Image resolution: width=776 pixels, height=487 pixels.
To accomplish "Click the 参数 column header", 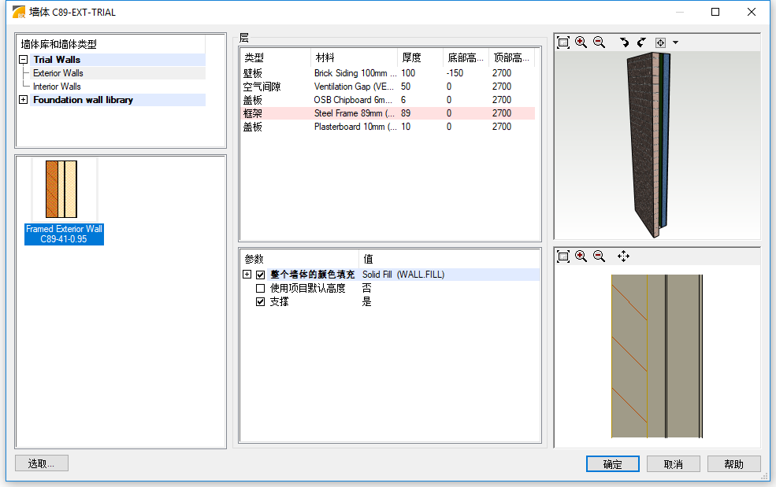I will click(x=299, y=259).
